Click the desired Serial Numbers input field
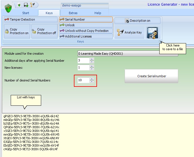Screen dimensions: 194x157 pos(83,80)
